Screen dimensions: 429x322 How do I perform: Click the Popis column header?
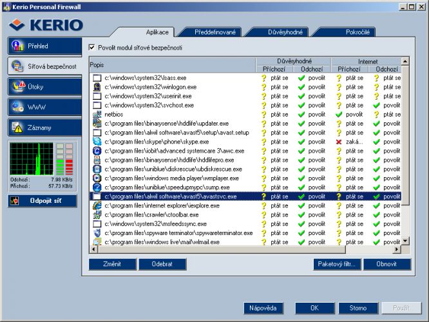pyautogui.click(x=173, y=65)
